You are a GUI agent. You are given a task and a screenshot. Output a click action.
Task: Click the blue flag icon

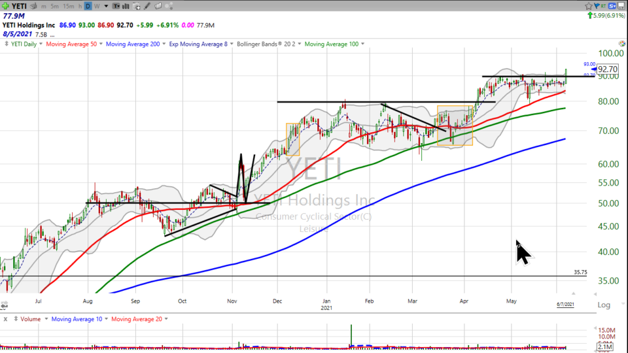coord(597,6)
